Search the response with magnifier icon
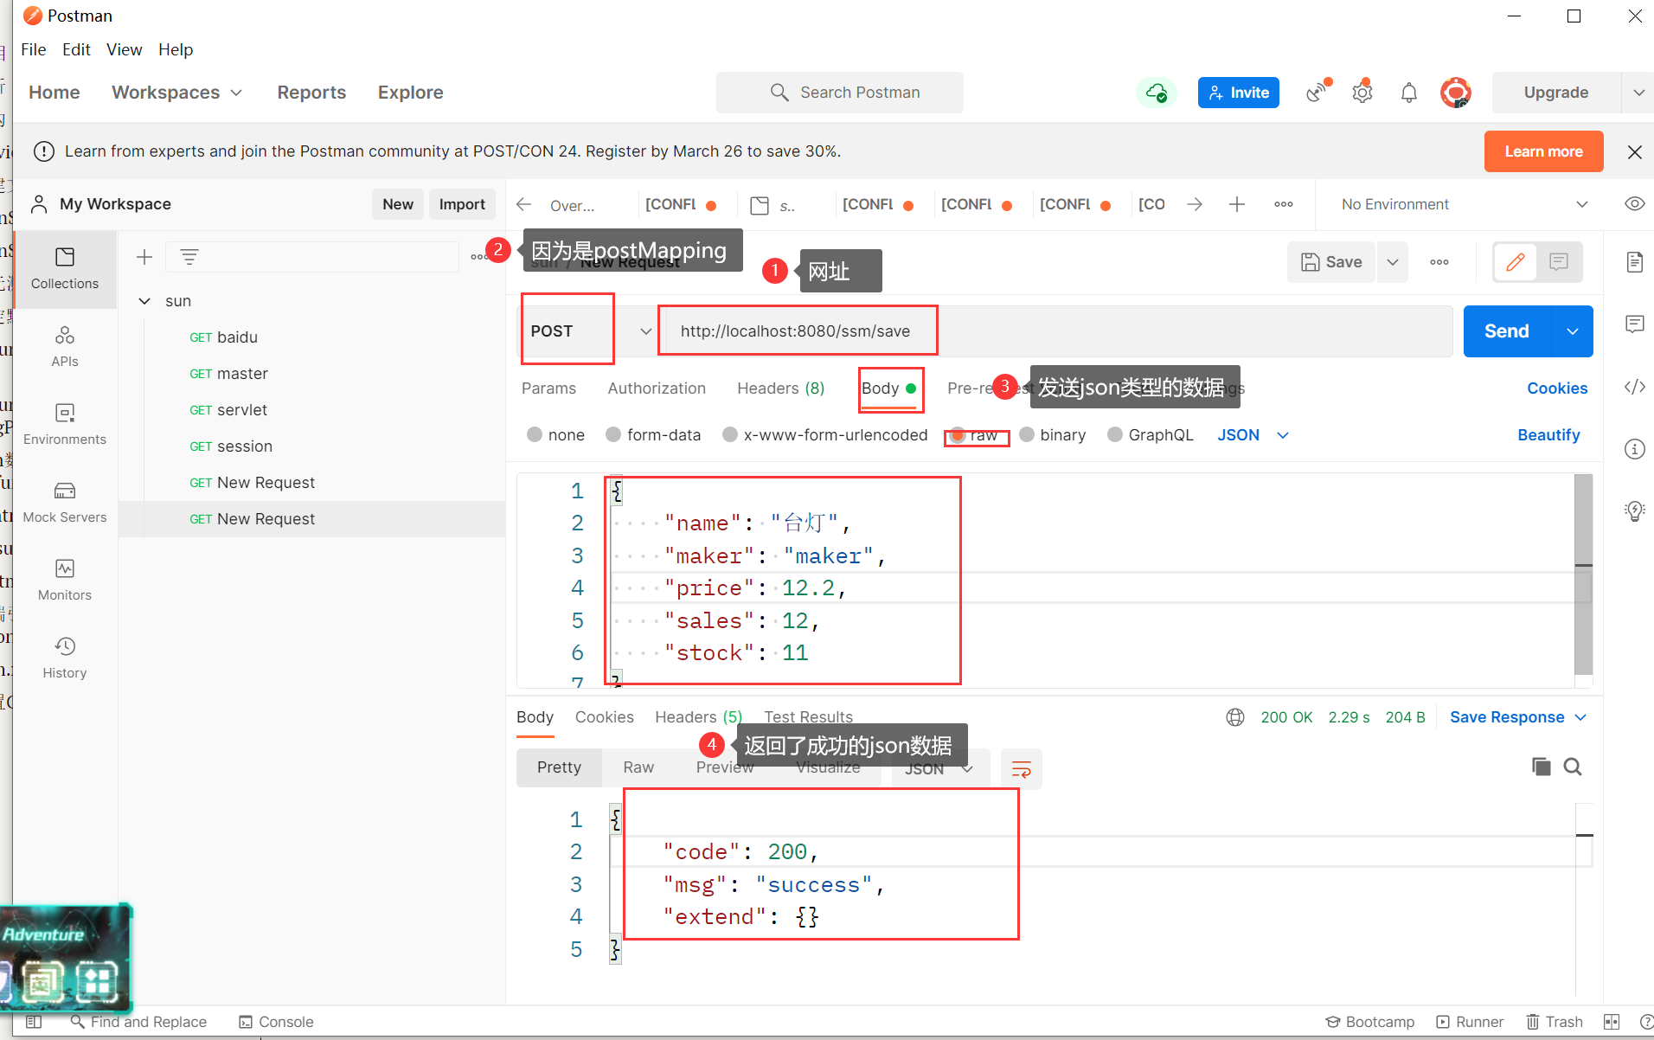 (1573, 767)
